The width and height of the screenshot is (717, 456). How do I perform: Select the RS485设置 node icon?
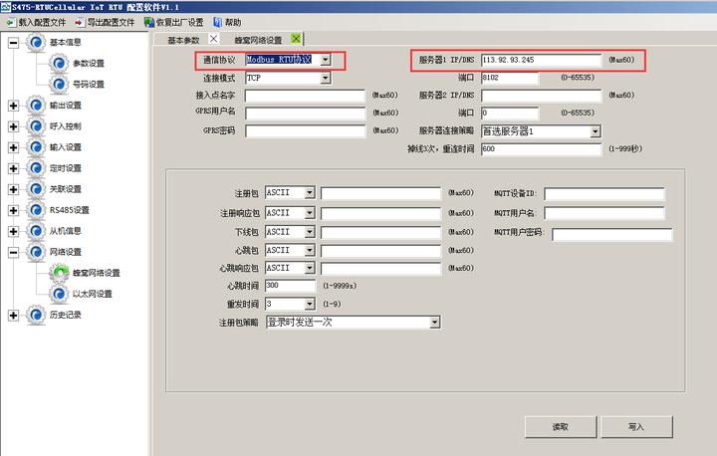pyautogui.click(x=36, y=210)
